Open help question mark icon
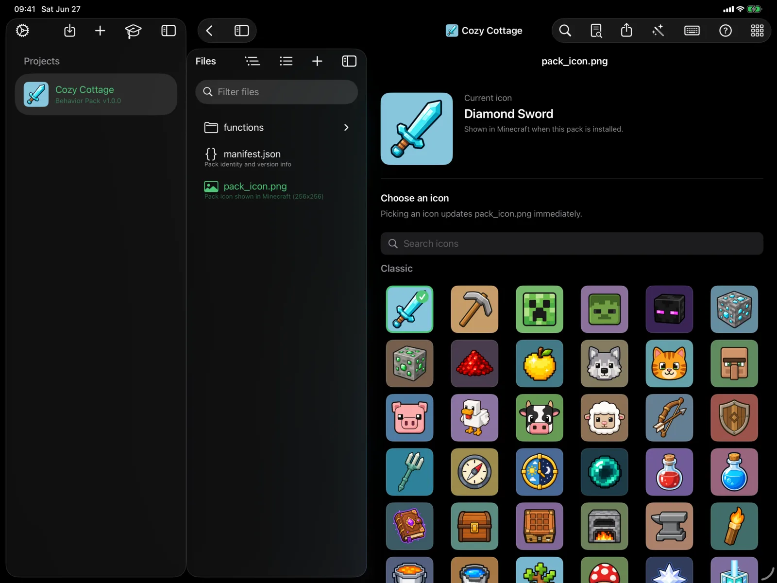 726,31
